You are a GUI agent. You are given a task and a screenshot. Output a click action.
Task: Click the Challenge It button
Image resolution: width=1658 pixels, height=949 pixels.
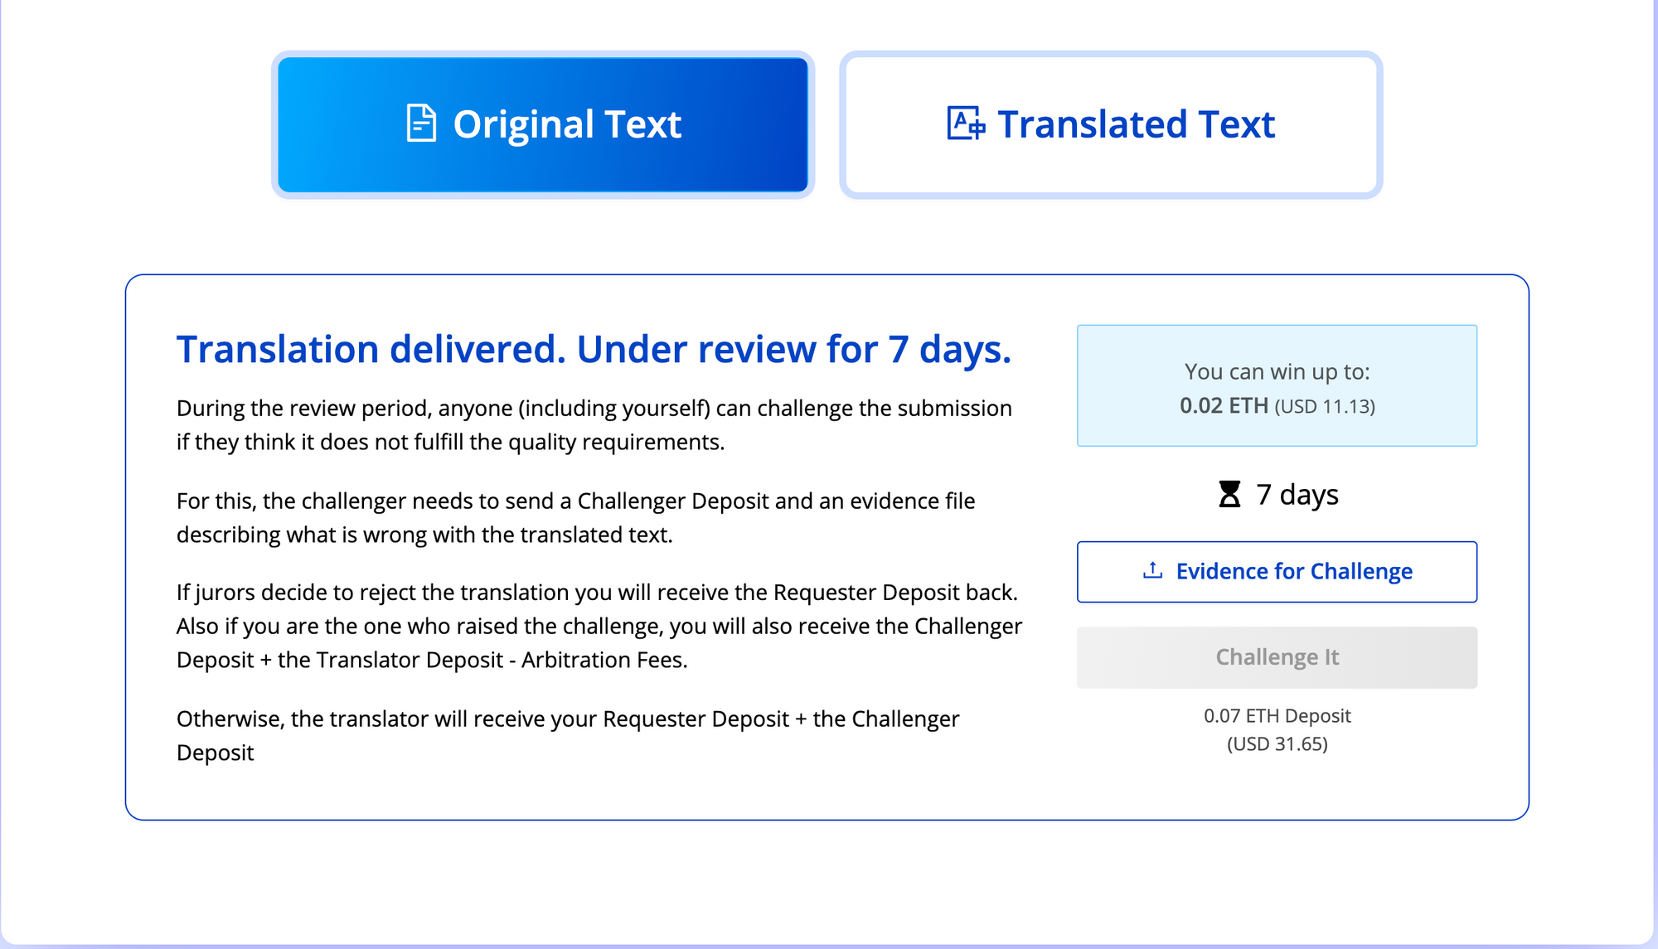point(1277,657)
